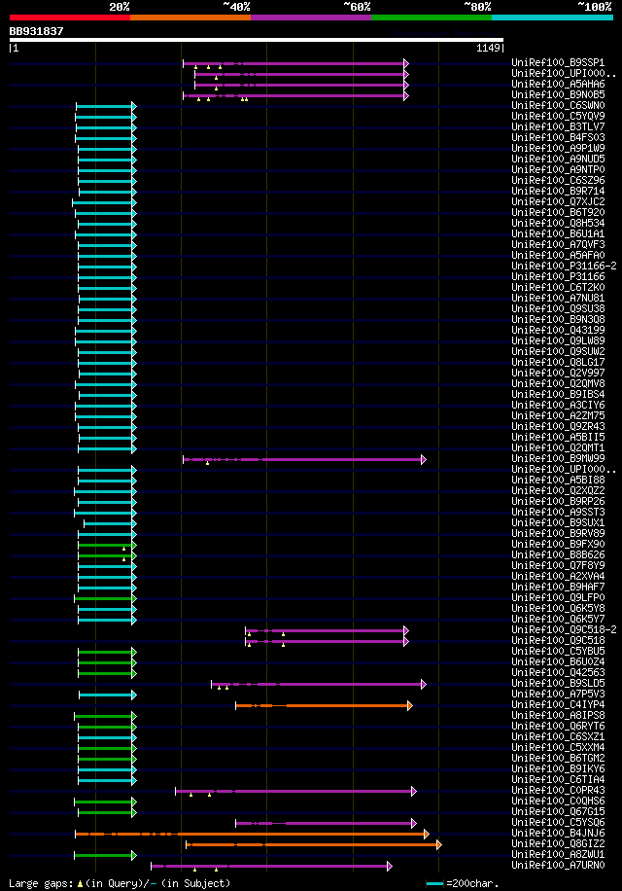Screen dimensions: 622x891
Task: Select the UniRef100_A9P1W9 label
Action: click(558, 148)
